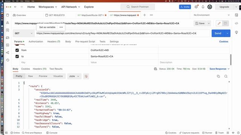241x135 pixels.
Task: Toggle the sidebar from status bar
Action: point(6,133)
